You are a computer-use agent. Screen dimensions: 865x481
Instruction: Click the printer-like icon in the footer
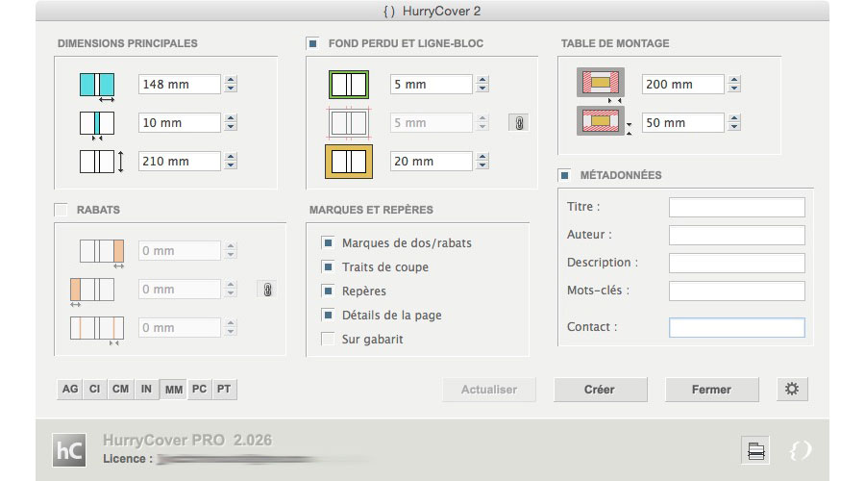coord(755,450)
